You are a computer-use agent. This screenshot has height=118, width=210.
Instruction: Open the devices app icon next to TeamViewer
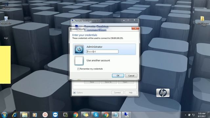coord(65,115)
